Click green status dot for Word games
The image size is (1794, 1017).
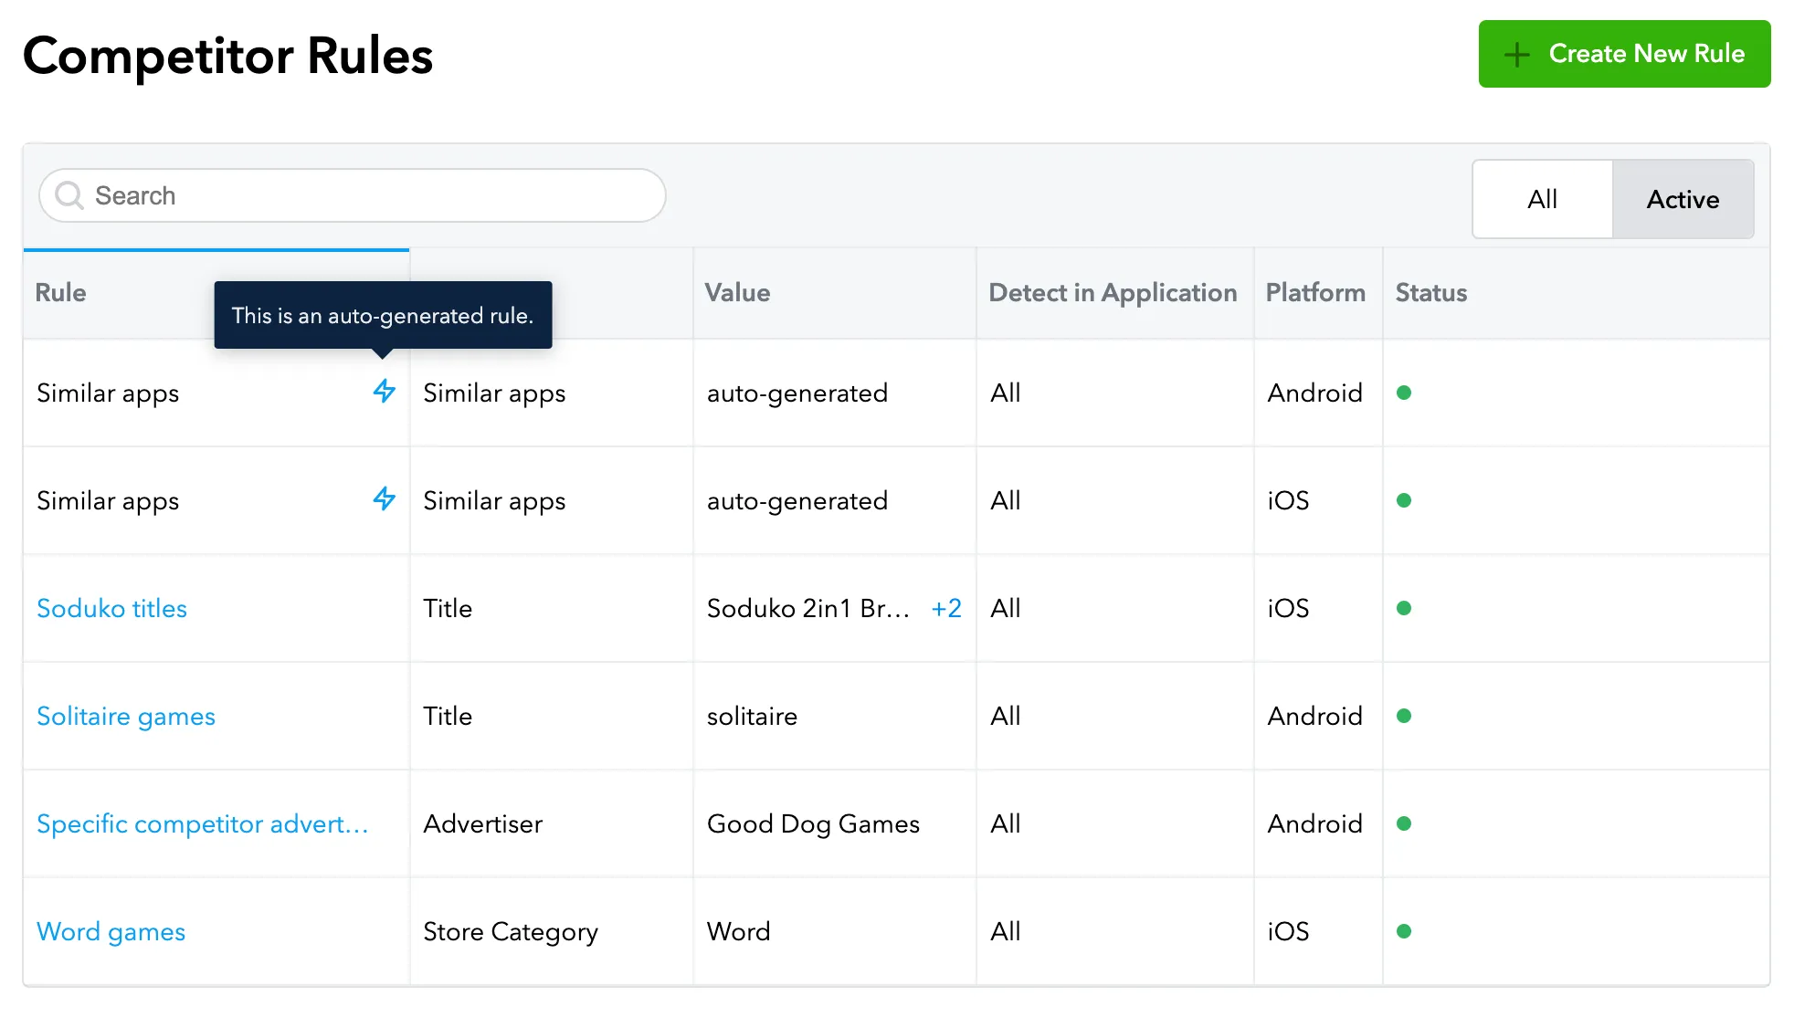tap(1404, 931)
